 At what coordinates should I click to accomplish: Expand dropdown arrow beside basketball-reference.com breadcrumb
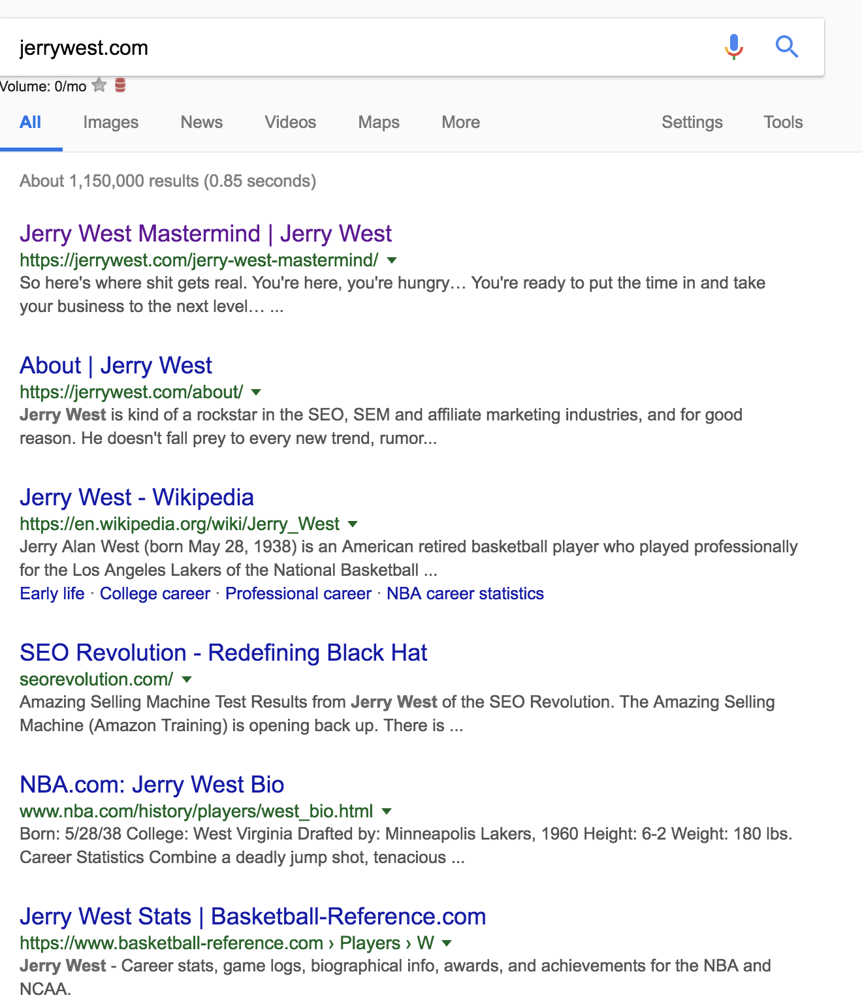tap(447, 943)
